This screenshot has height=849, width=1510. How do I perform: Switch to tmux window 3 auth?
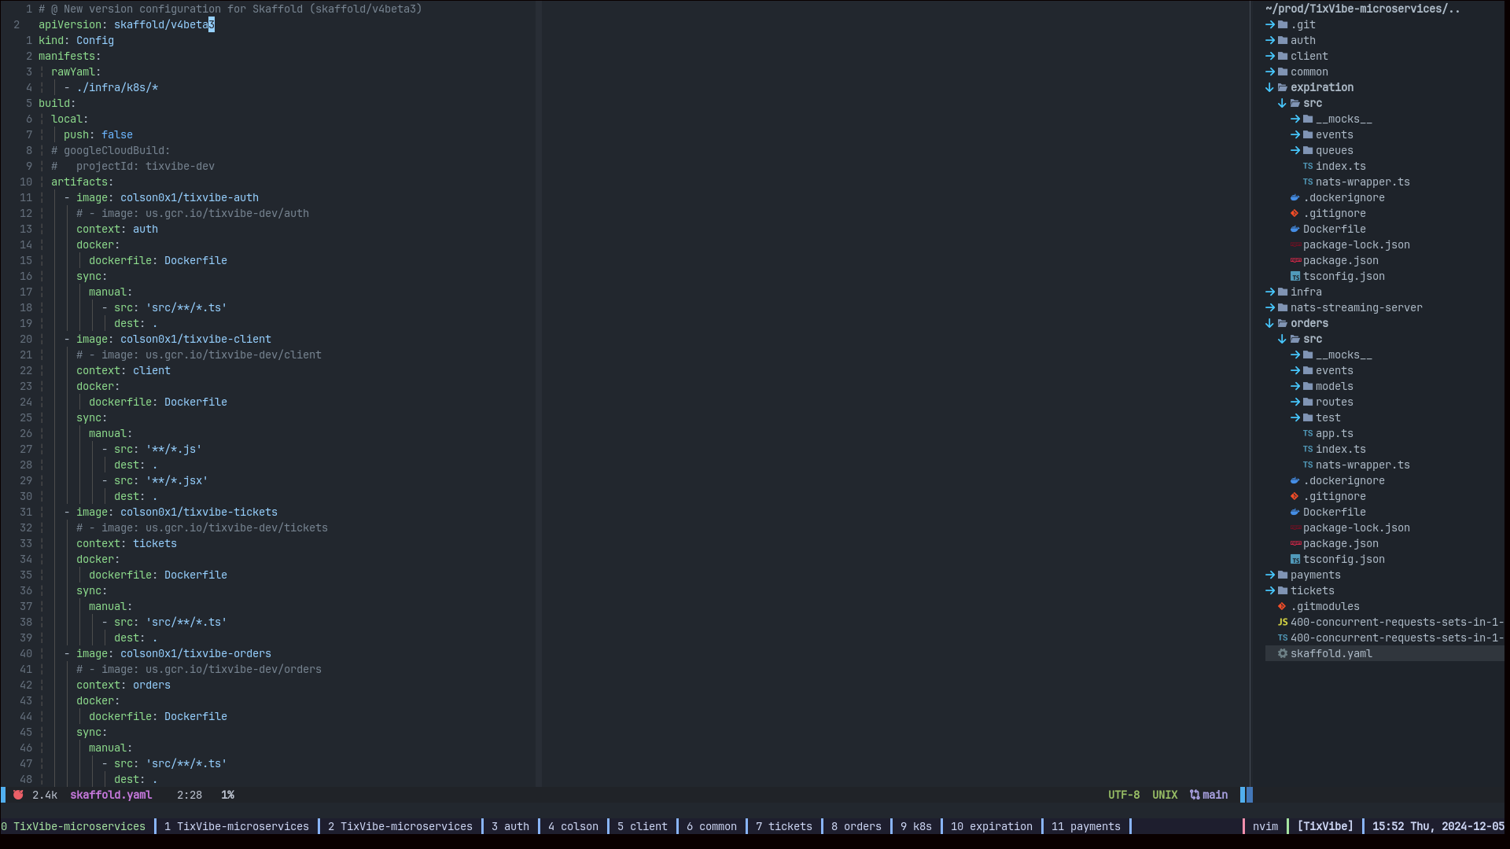[510, 826]
